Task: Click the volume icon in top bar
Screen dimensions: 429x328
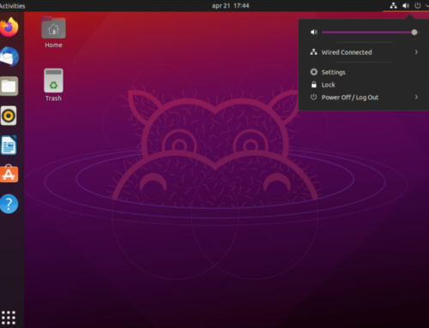Action: pyautogui.click(x=406, y=5)
